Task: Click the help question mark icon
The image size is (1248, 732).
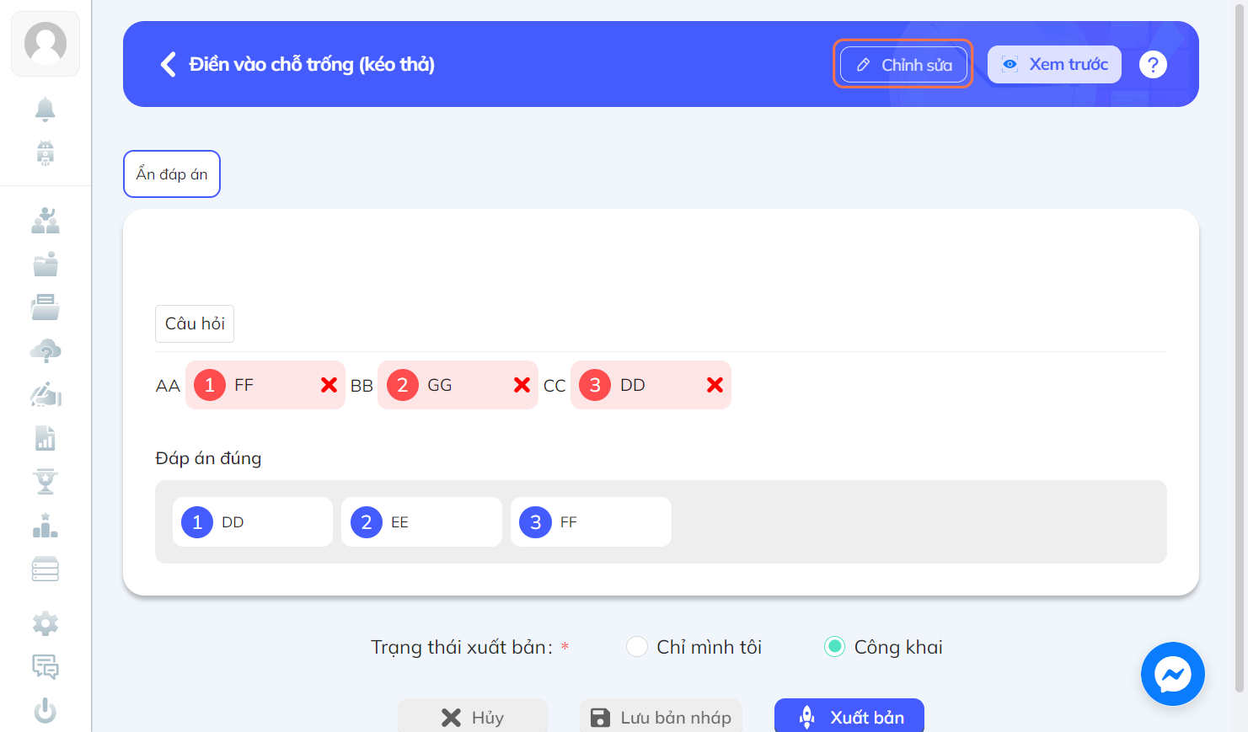Action: (x=1153, y=64)
